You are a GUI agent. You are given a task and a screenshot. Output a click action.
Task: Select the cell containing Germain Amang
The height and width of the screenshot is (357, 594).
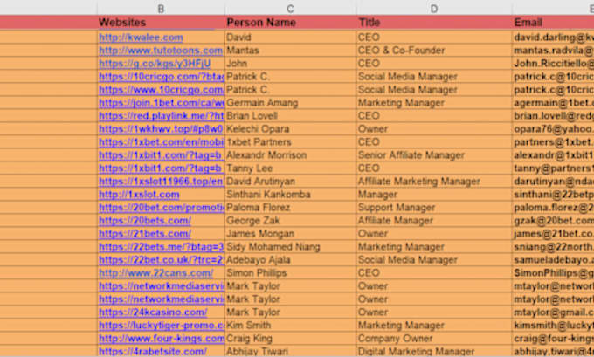(x=290, y=103)
